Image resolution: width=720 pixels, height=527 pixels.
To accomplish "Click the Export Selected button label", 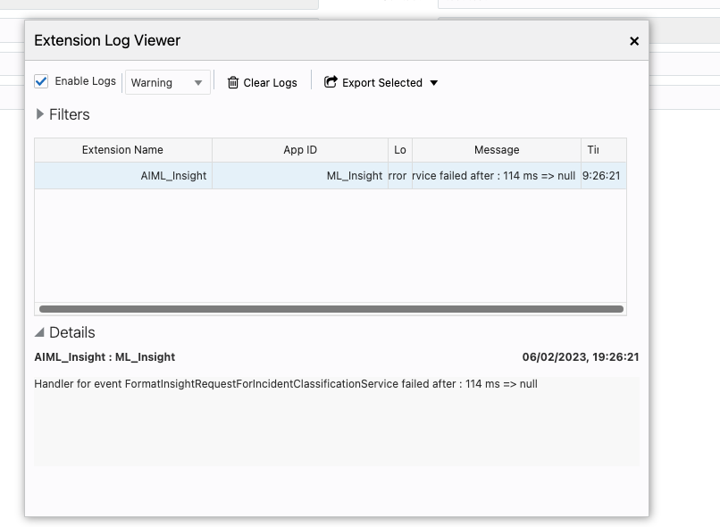I will coord(381,83).
